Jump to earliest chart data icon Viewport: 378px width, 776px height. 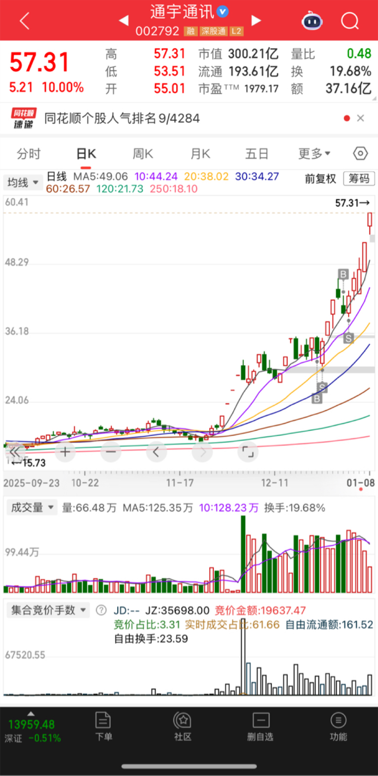[15, 452]
